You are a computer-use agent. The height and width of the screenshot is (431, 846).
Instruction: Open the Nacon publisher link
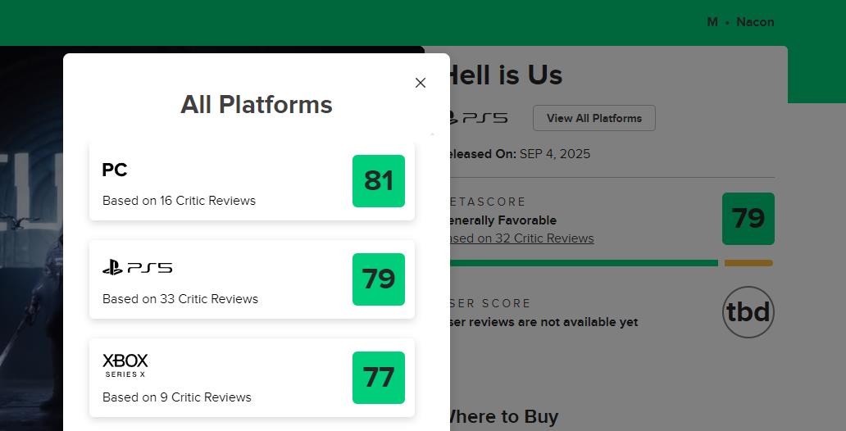(x=755, y=22)
